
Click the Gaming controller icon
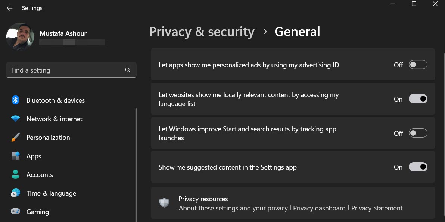tap(15, 211)
